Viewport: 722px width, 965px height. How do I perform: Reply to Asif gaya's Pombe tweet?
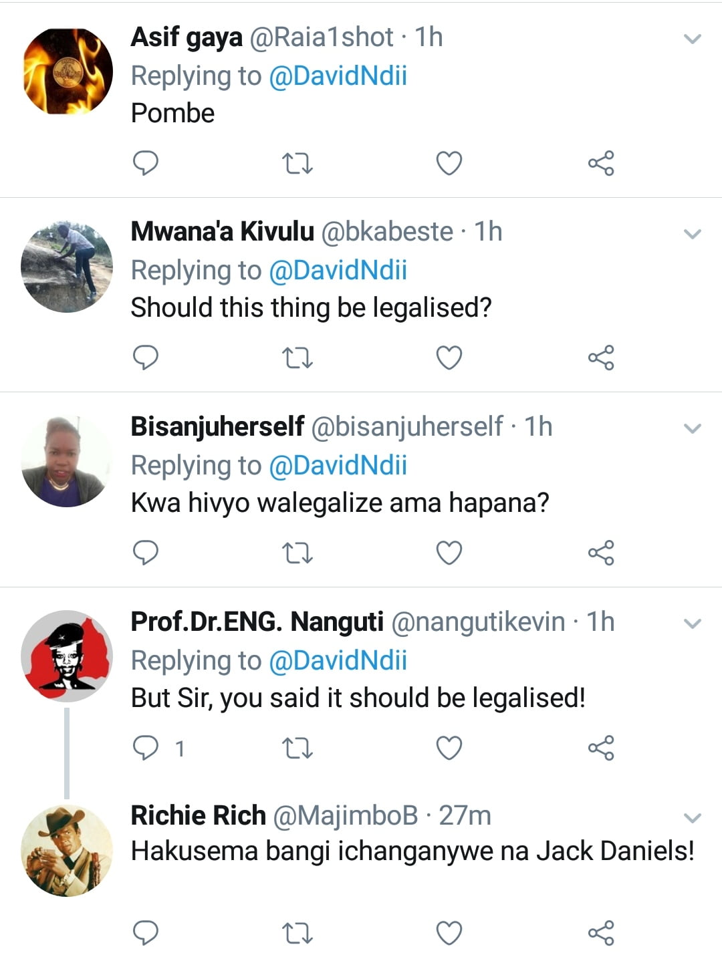point(146,163)
